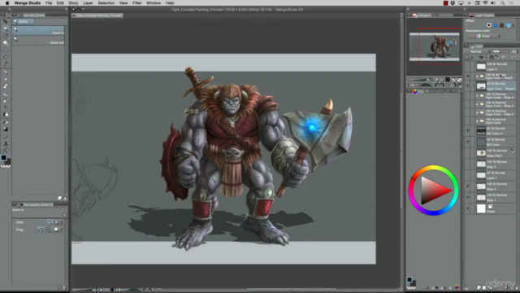Hide the Ogre Color - Step5 folder
The image size is (520, 293).
[468, 76]
